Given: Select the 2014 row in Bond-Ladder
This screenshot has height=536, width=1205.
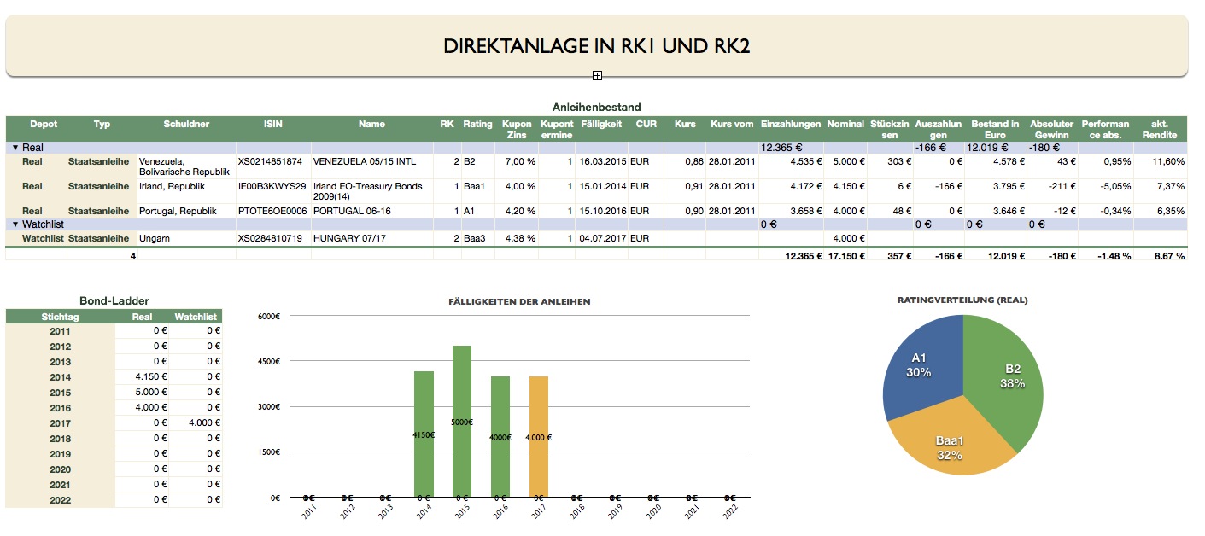Looking at the screenshot, I should 114,377.
